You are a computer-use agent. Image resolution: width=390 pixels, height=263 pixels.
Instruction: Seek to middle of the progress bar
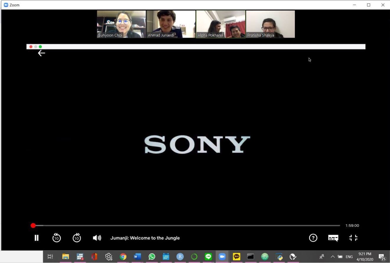(186, 225)
